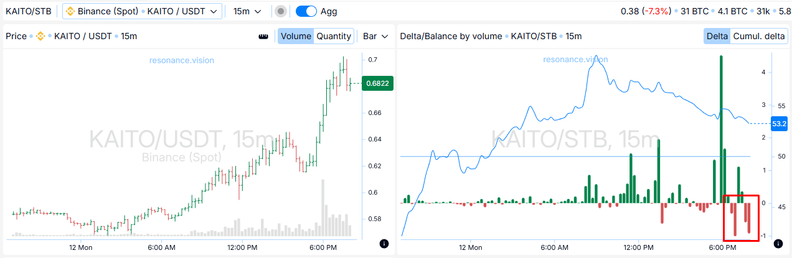792x258 pixels.
Task: Click resonance.vision watermark on delta chart
Action: click(x=575, y=60)
